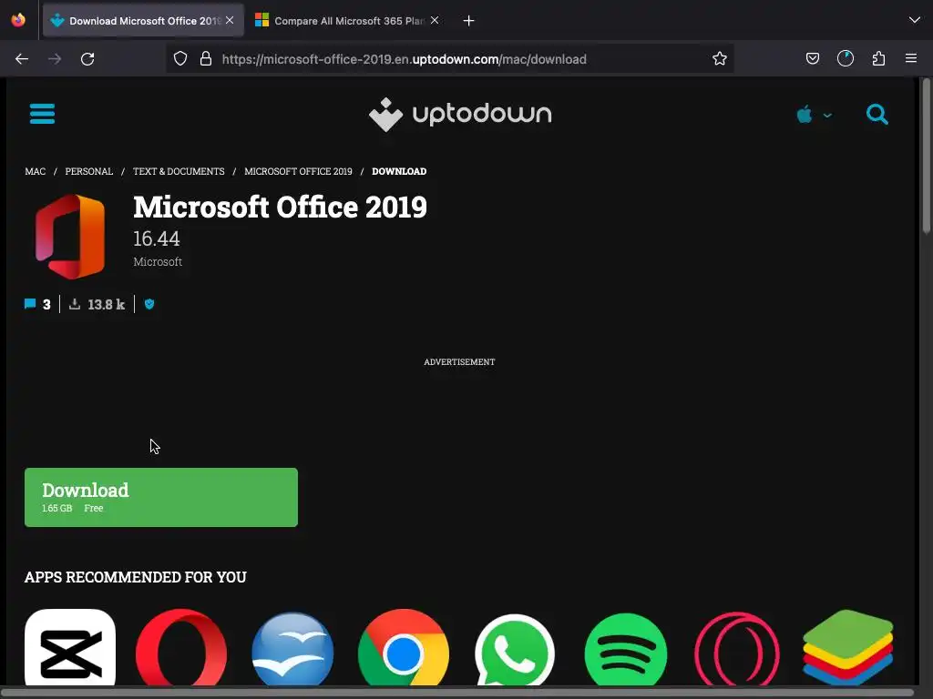Open the BlueStacks recommended app
The height and width of the screenshot is (699, 933).
pos(848,648)
